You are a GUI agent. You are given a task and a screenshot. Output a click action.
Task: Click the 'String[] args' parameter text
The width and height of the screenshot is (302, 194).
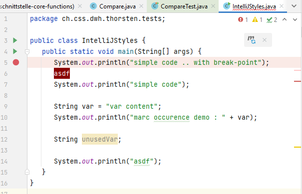[164, 51]
